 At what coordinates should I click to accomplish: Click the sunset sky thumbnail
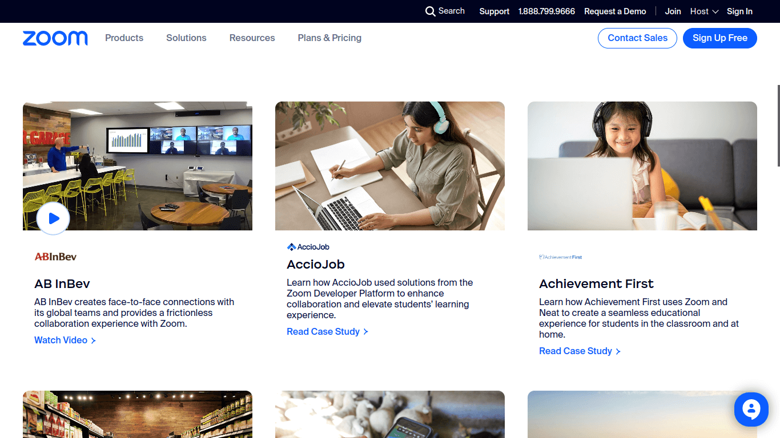click(642, 415)
